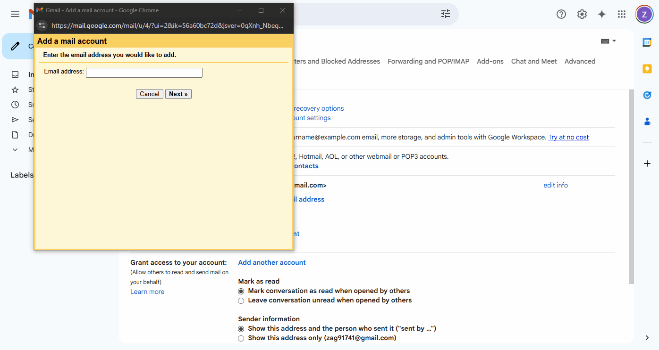Viewport: 659px width, 350px height.
Task: Select Show this address only option
Action: tap(241, 338)
